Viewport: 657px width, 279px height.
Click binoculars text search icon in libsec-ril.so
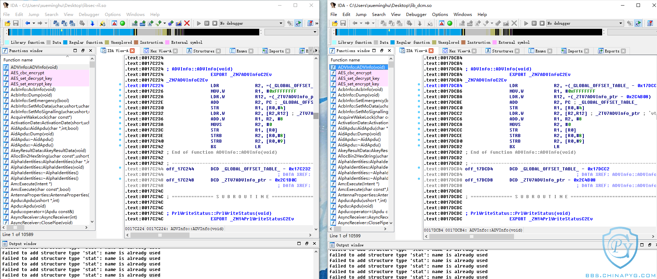coord(64,23)
